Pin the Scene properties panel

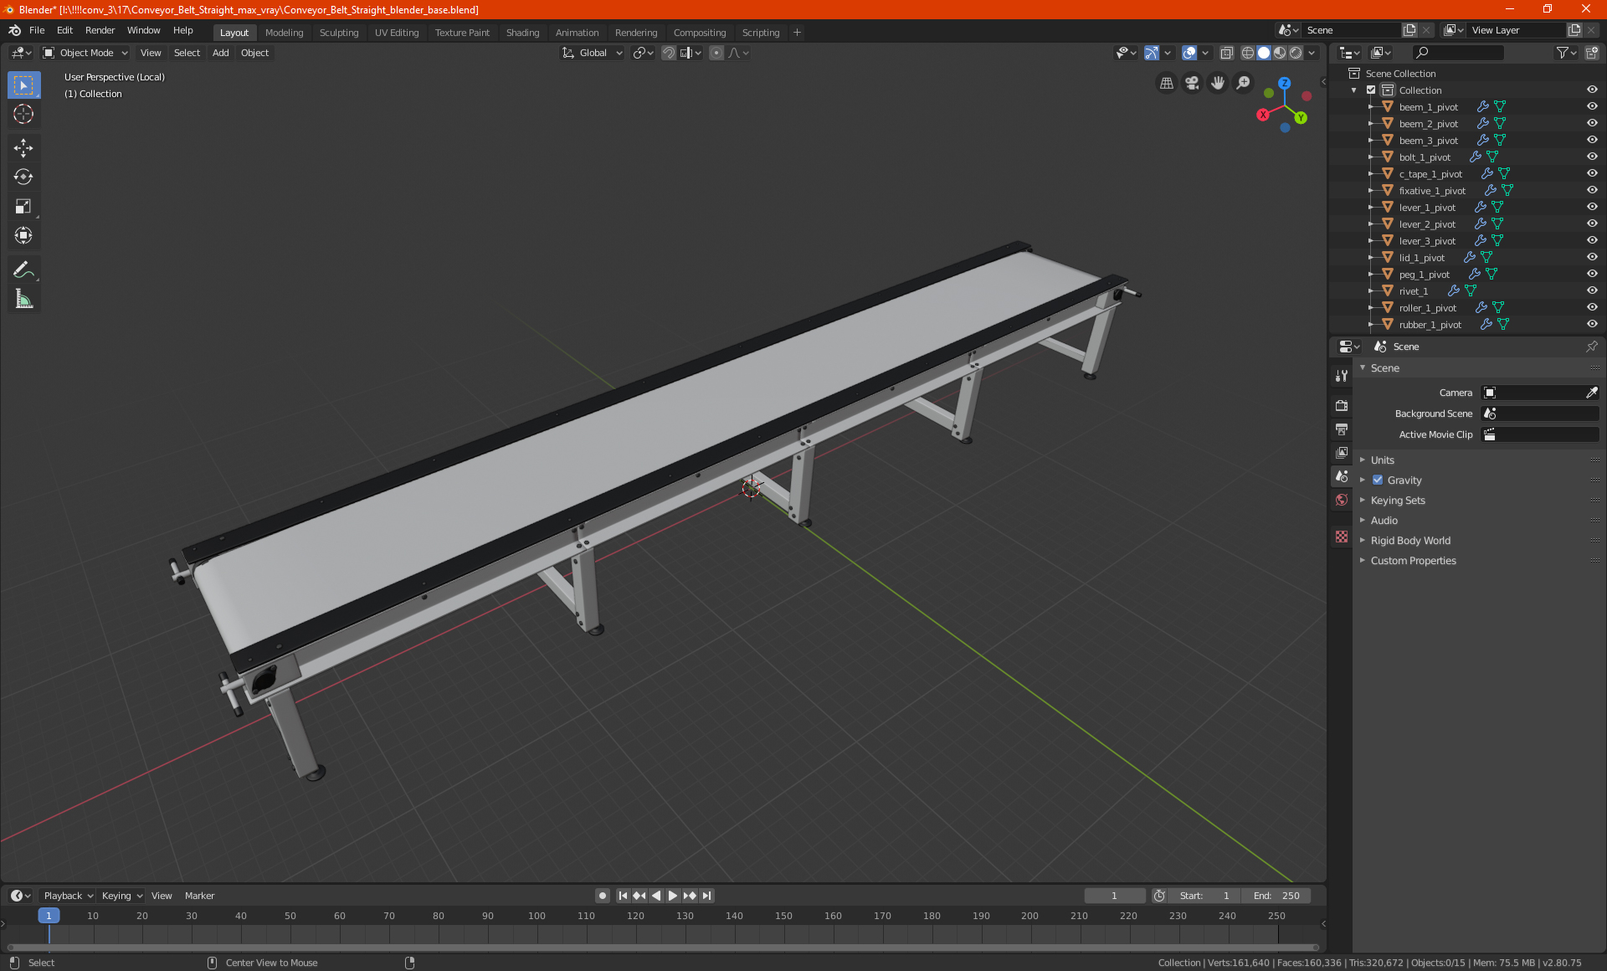tap(1591, 347)
